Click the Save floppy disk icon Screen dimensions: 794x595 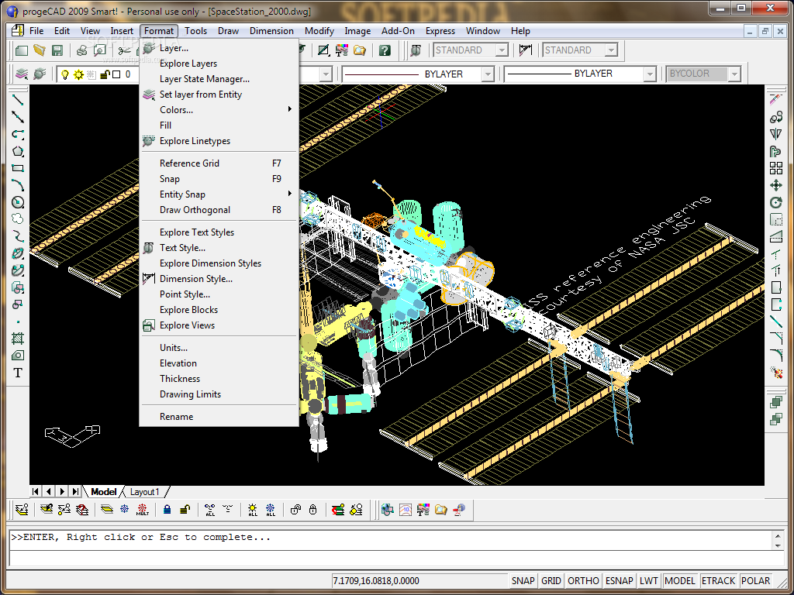[x=57, y=50]
